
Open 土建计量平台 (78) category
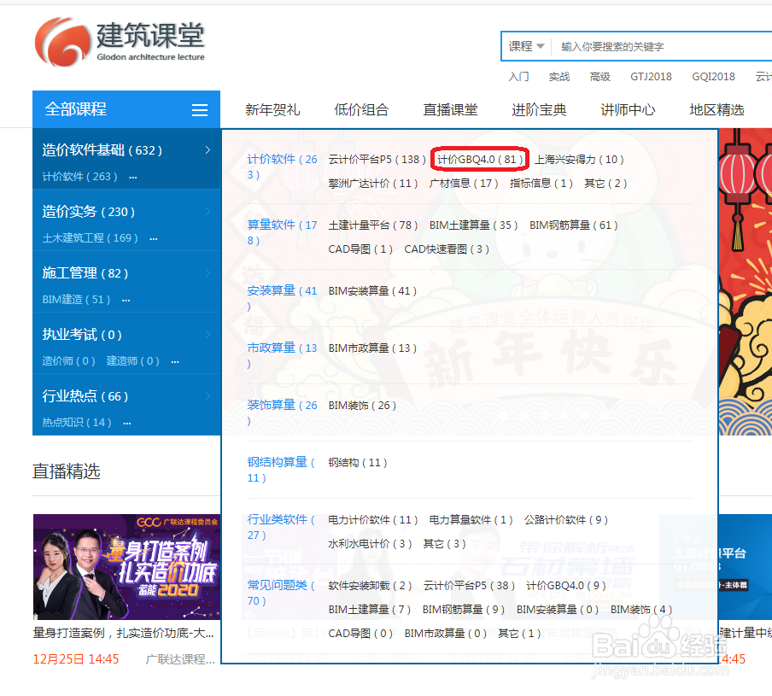pos(373,225)
